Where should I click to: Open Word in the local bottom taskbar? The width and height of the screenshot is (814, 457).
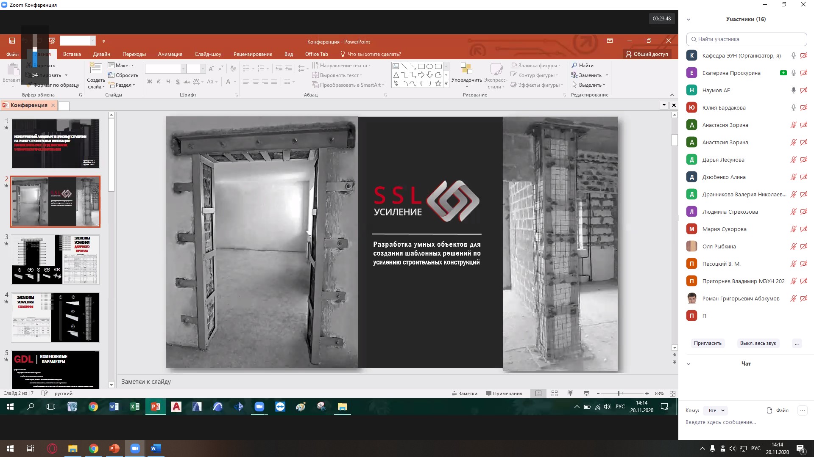156,449
